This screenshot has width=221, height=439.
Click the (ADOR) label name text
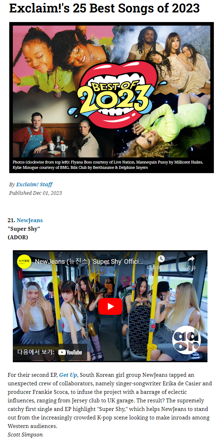click(x=18, y=237)
